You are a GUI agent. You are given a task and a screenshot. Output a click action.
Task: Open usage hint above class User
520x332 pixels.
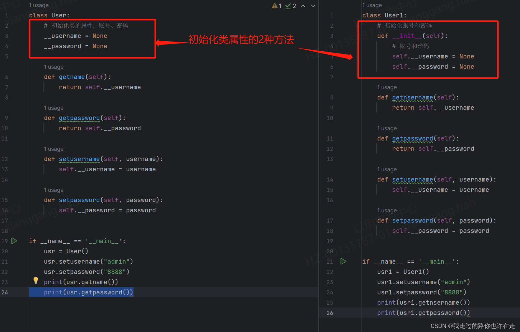coord(39,5)
